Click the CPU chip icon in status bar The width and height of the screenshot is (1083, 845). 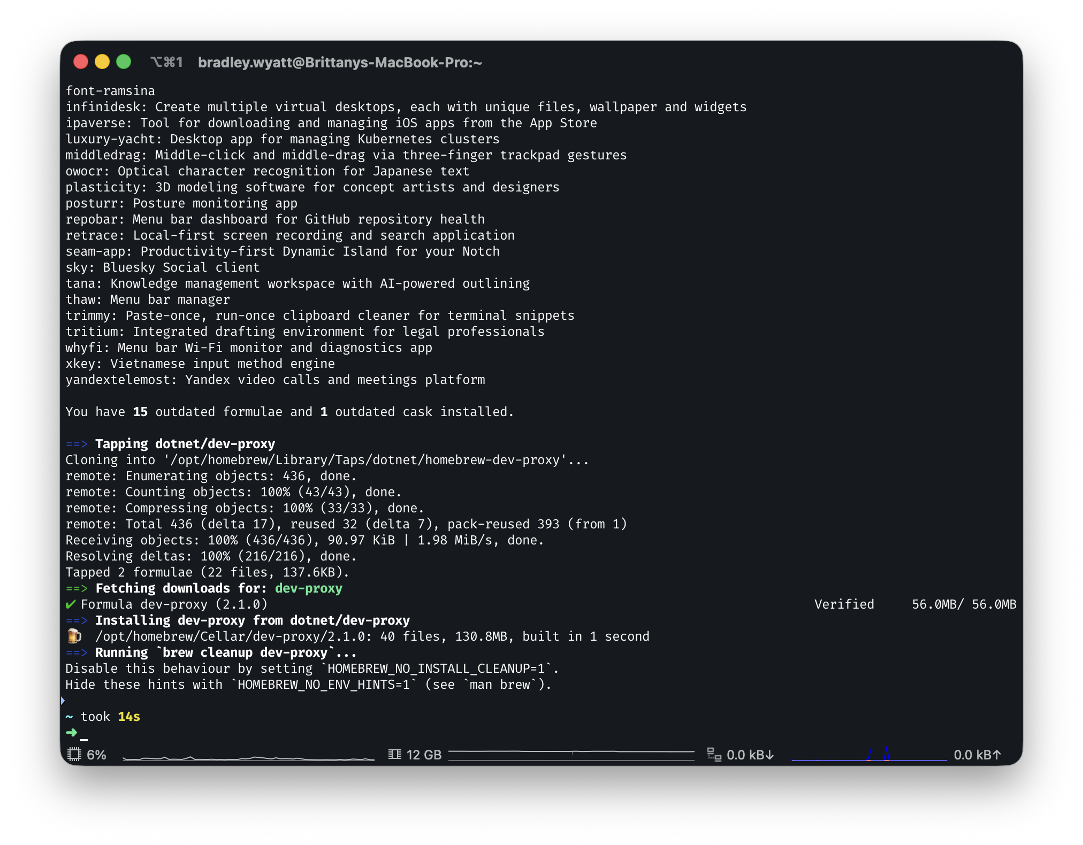pyautogui.click(x=74, y=755)
